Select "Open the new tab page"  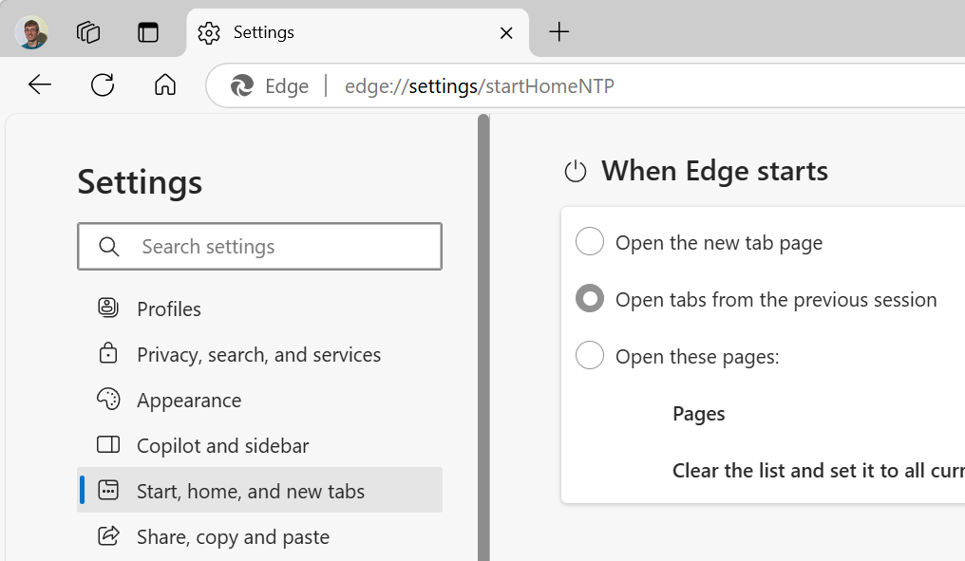(589, 241)
